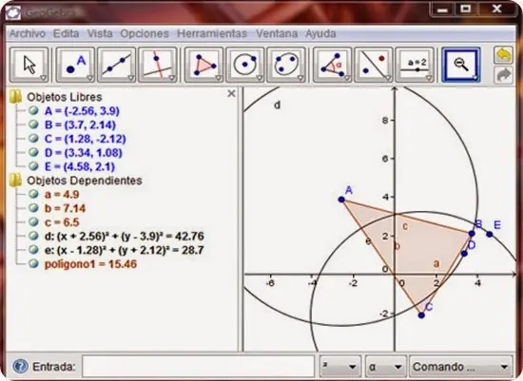This screenshot has height=381, width=523.
Task: Toggle visibility of poligono1
Action: [x=33, y=264]
